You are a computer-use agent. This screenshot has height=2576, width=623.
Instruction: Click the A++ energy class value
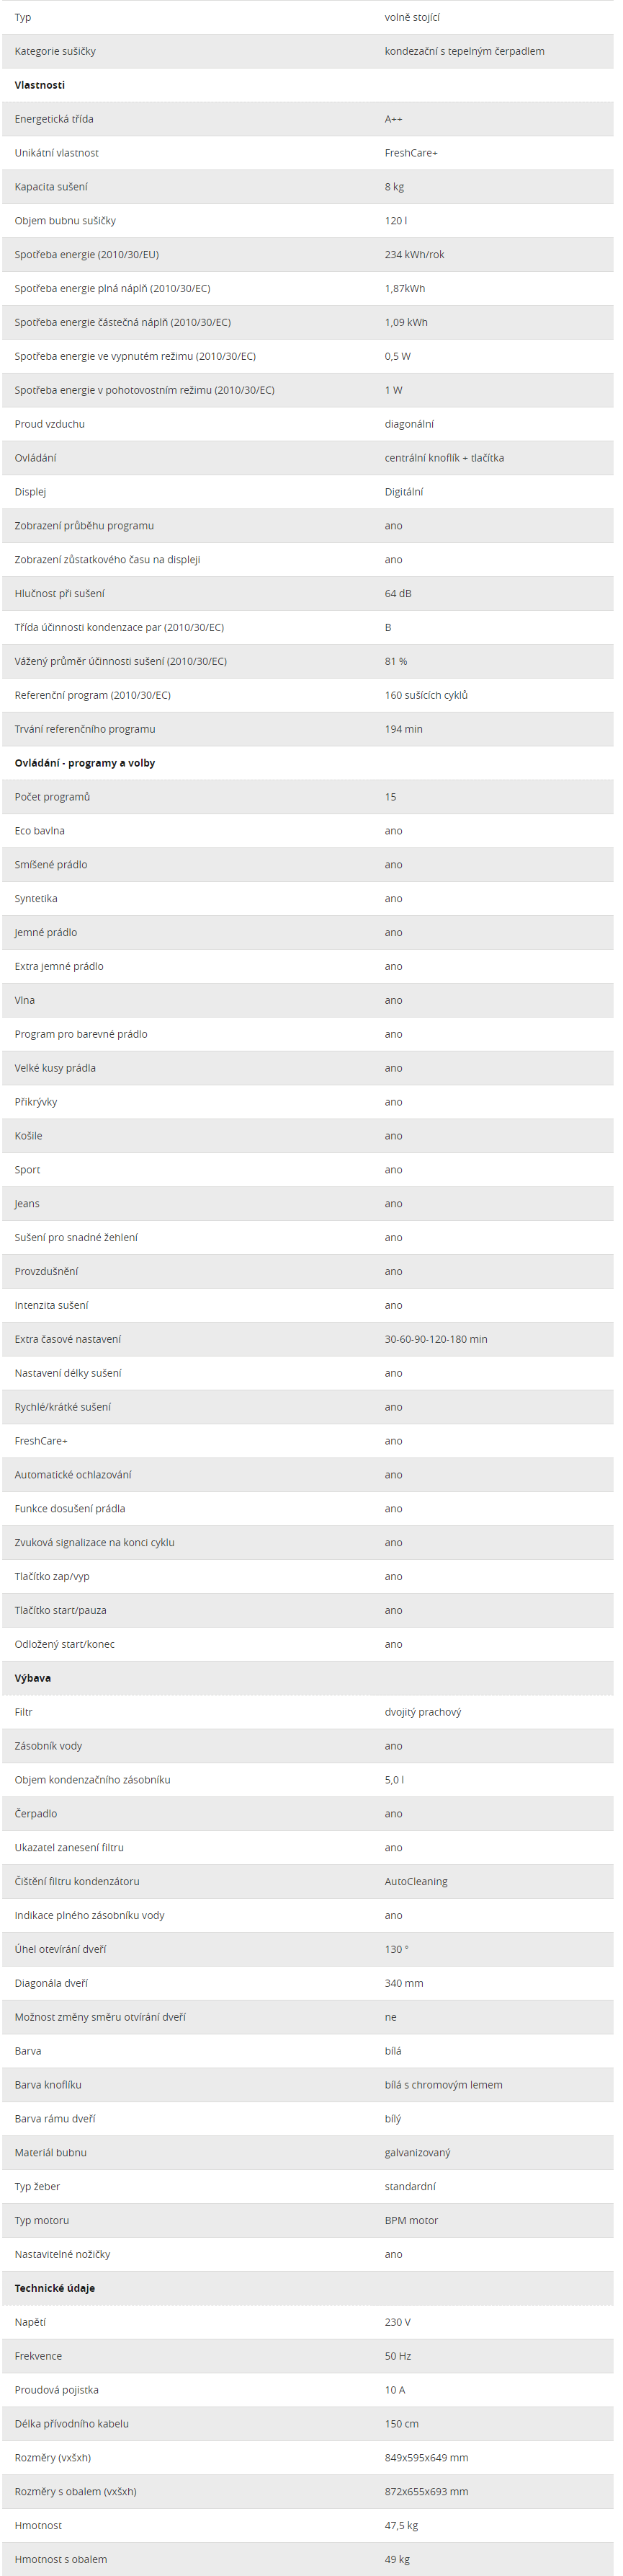(393, 119)
